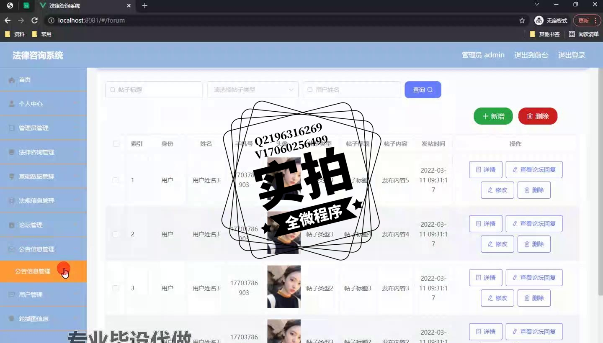Click the outlined 删除 button in row 3
The width and height of the screenshot is (603, 343).
pos(534,298)
